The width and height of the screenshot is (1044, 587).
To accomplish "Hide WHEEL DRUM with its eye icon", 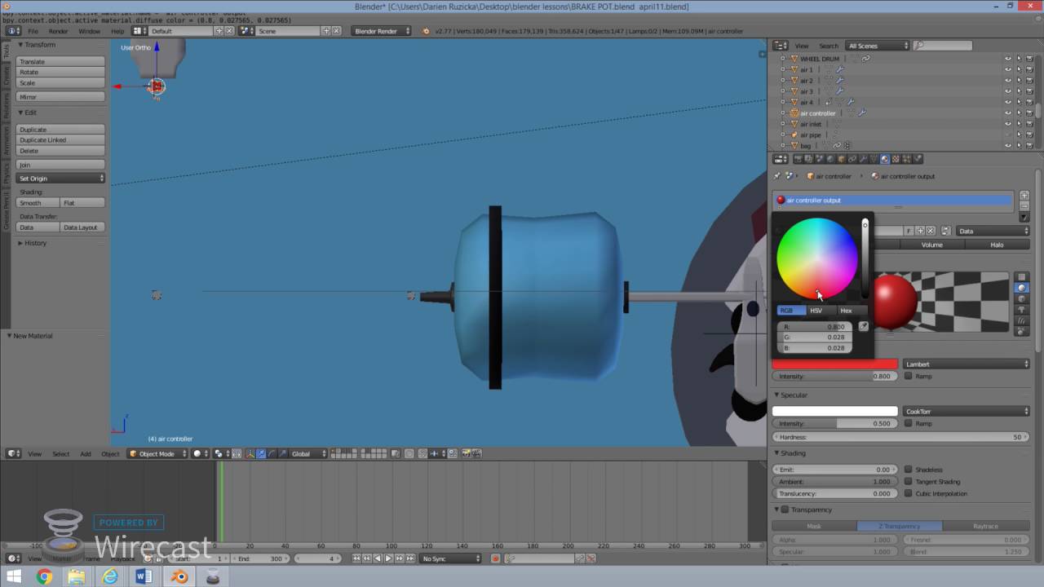I will pos(1008,59).
